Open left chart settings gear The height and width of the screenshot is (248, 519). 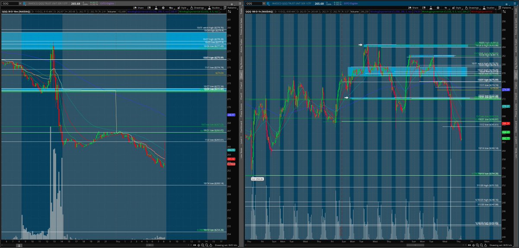(x=163, y=8)
